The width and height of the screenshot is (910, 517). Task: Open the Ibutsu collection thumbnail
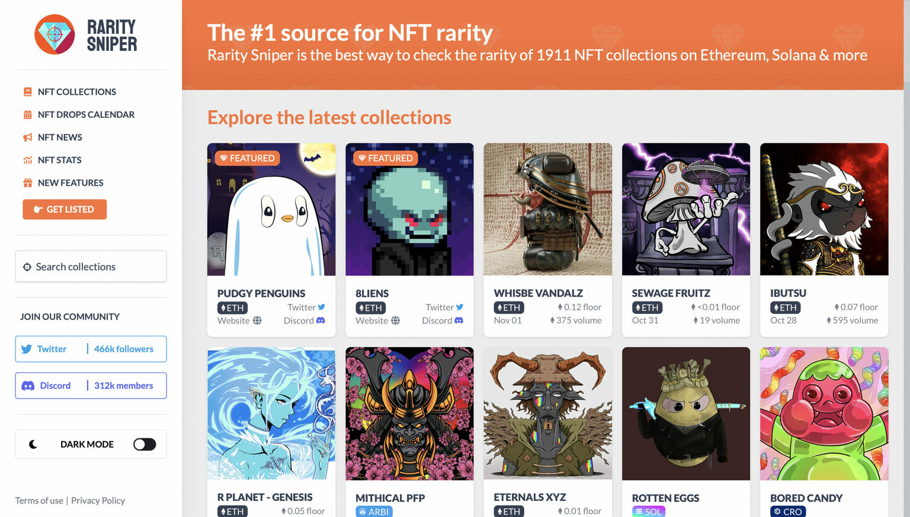click(824, 208)
